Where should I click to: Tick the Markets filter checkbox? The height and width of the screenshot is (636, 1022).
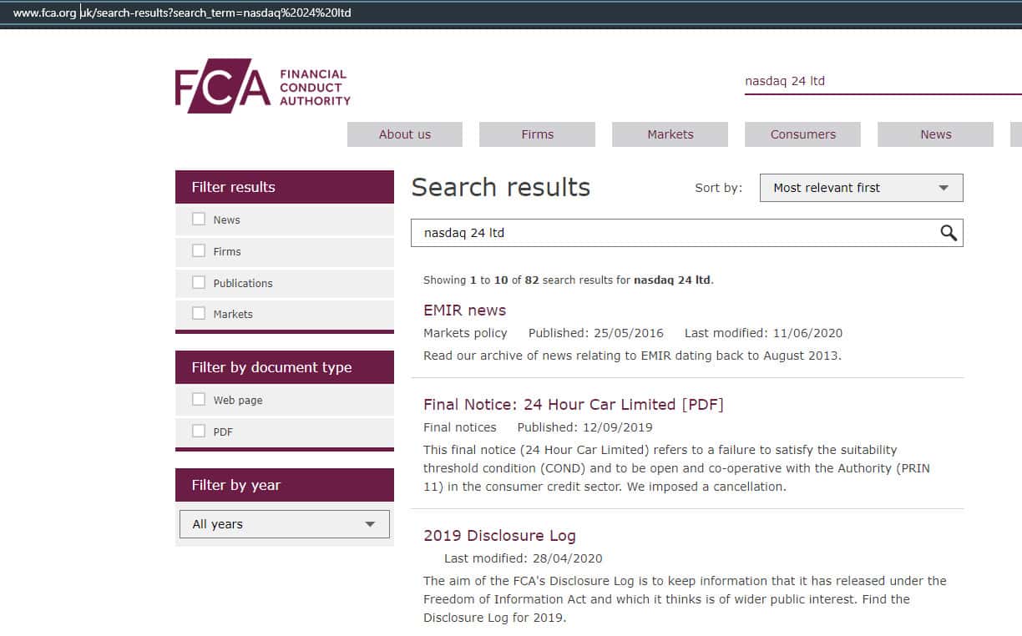pos(199,313)
